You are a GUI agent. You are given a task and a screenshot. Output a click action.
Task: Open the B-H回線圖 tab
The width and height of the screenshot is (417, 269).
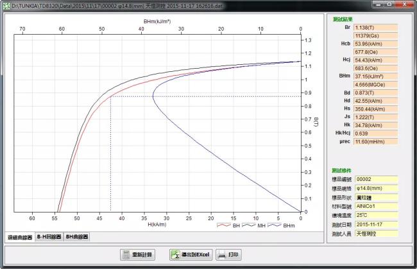coord(49,237)
